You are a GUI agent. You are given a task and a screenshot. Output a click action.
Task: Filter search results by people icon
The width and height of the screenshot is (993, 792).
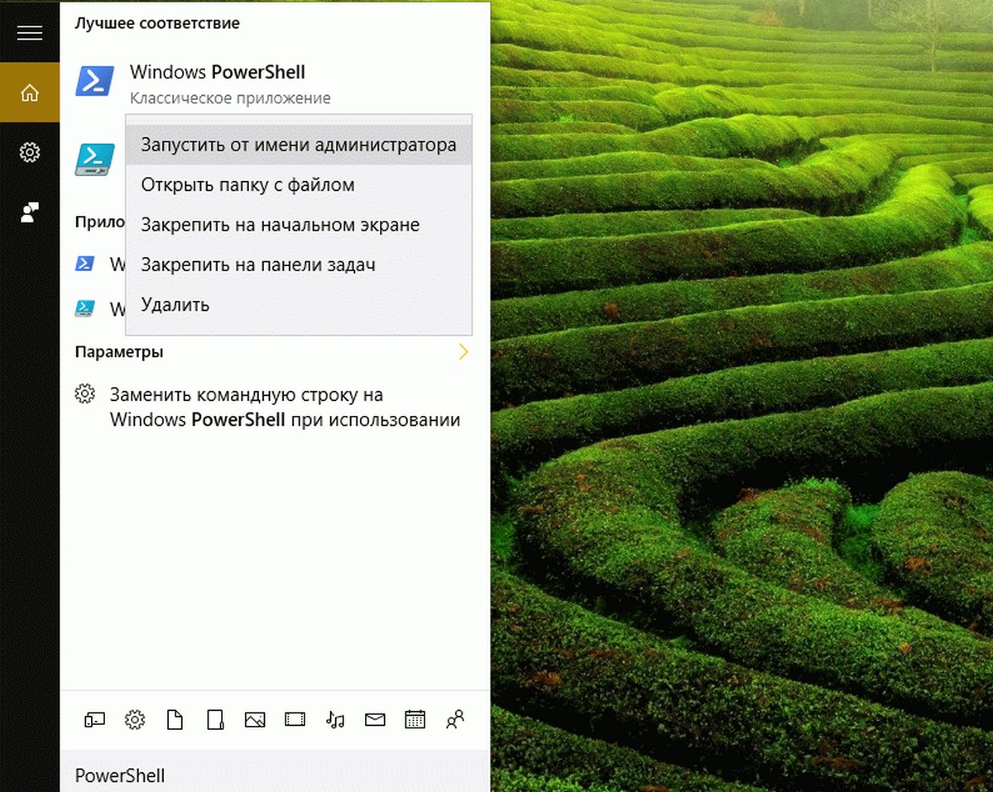tap(455, 719)
